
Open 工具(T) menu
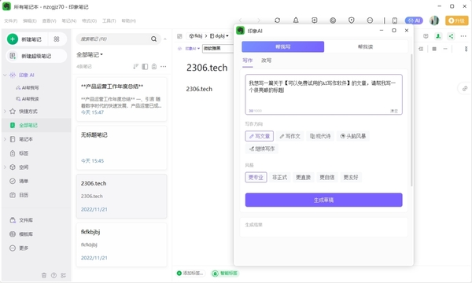[109, 20]
